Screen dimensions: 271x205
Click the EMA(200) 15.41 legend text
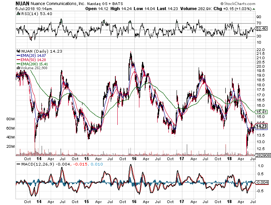pos(34,64)
